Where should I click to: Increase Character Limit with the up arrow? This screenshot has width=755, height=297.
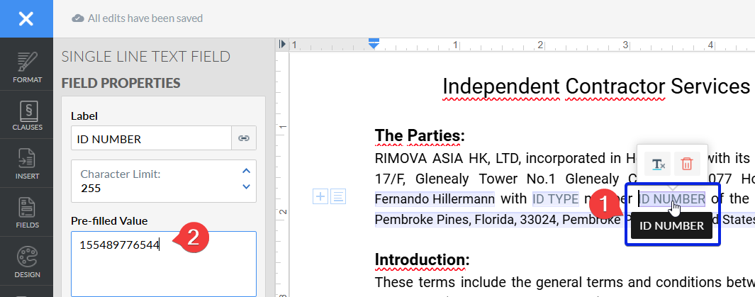[x=246, y=171]
